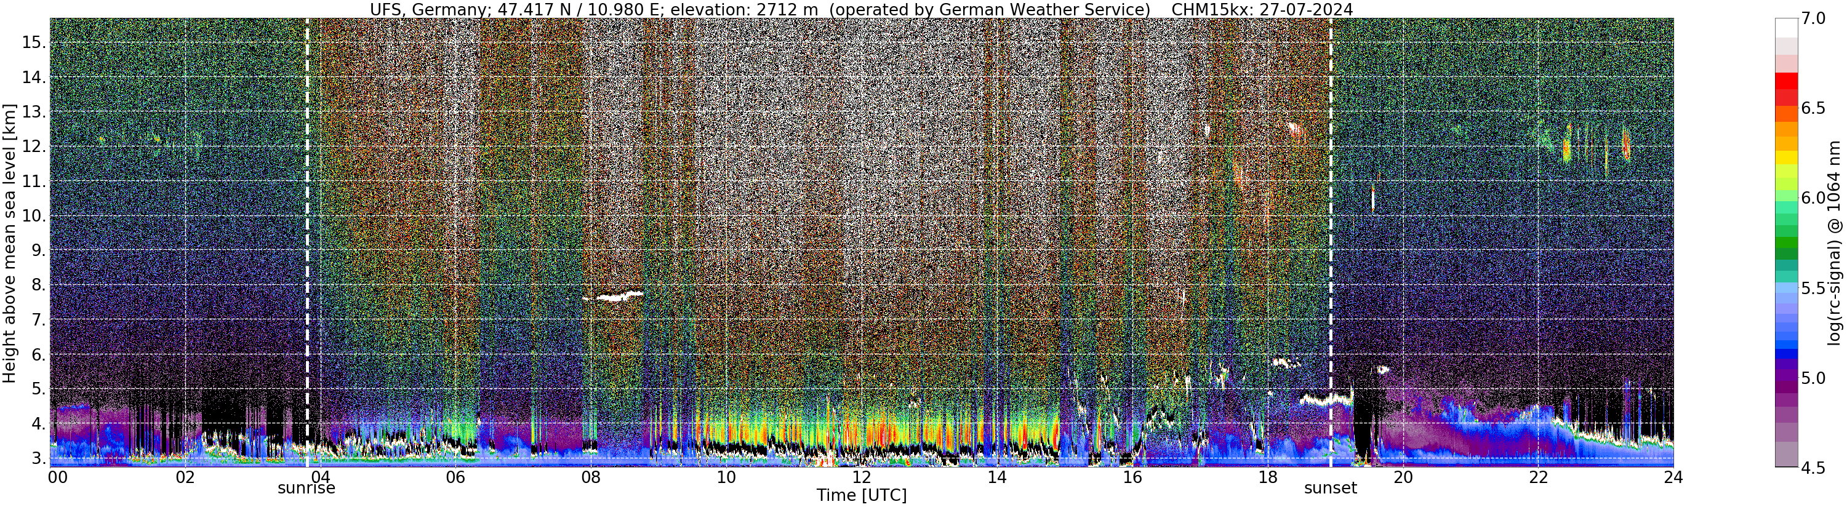Click the colorbar value '5.0'
The image size is (1847, 507).
tap(1813, 377)
